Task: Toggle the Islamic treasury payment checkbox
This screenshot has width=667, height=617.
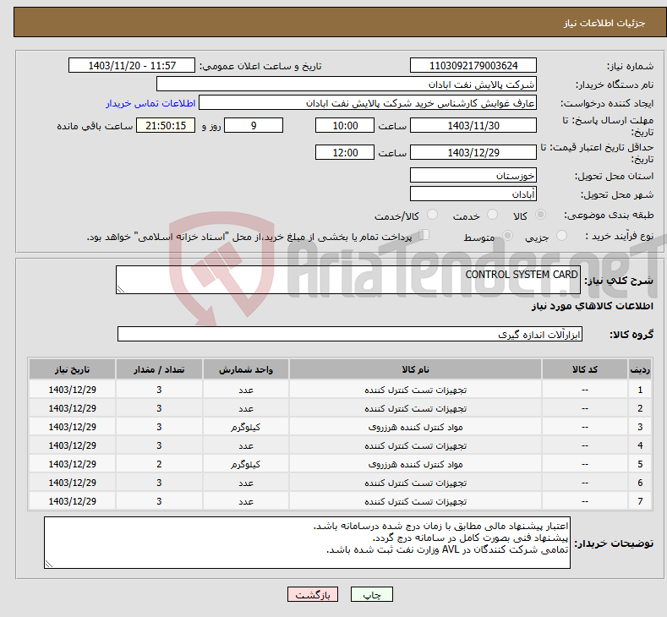Action: (424, 235)
